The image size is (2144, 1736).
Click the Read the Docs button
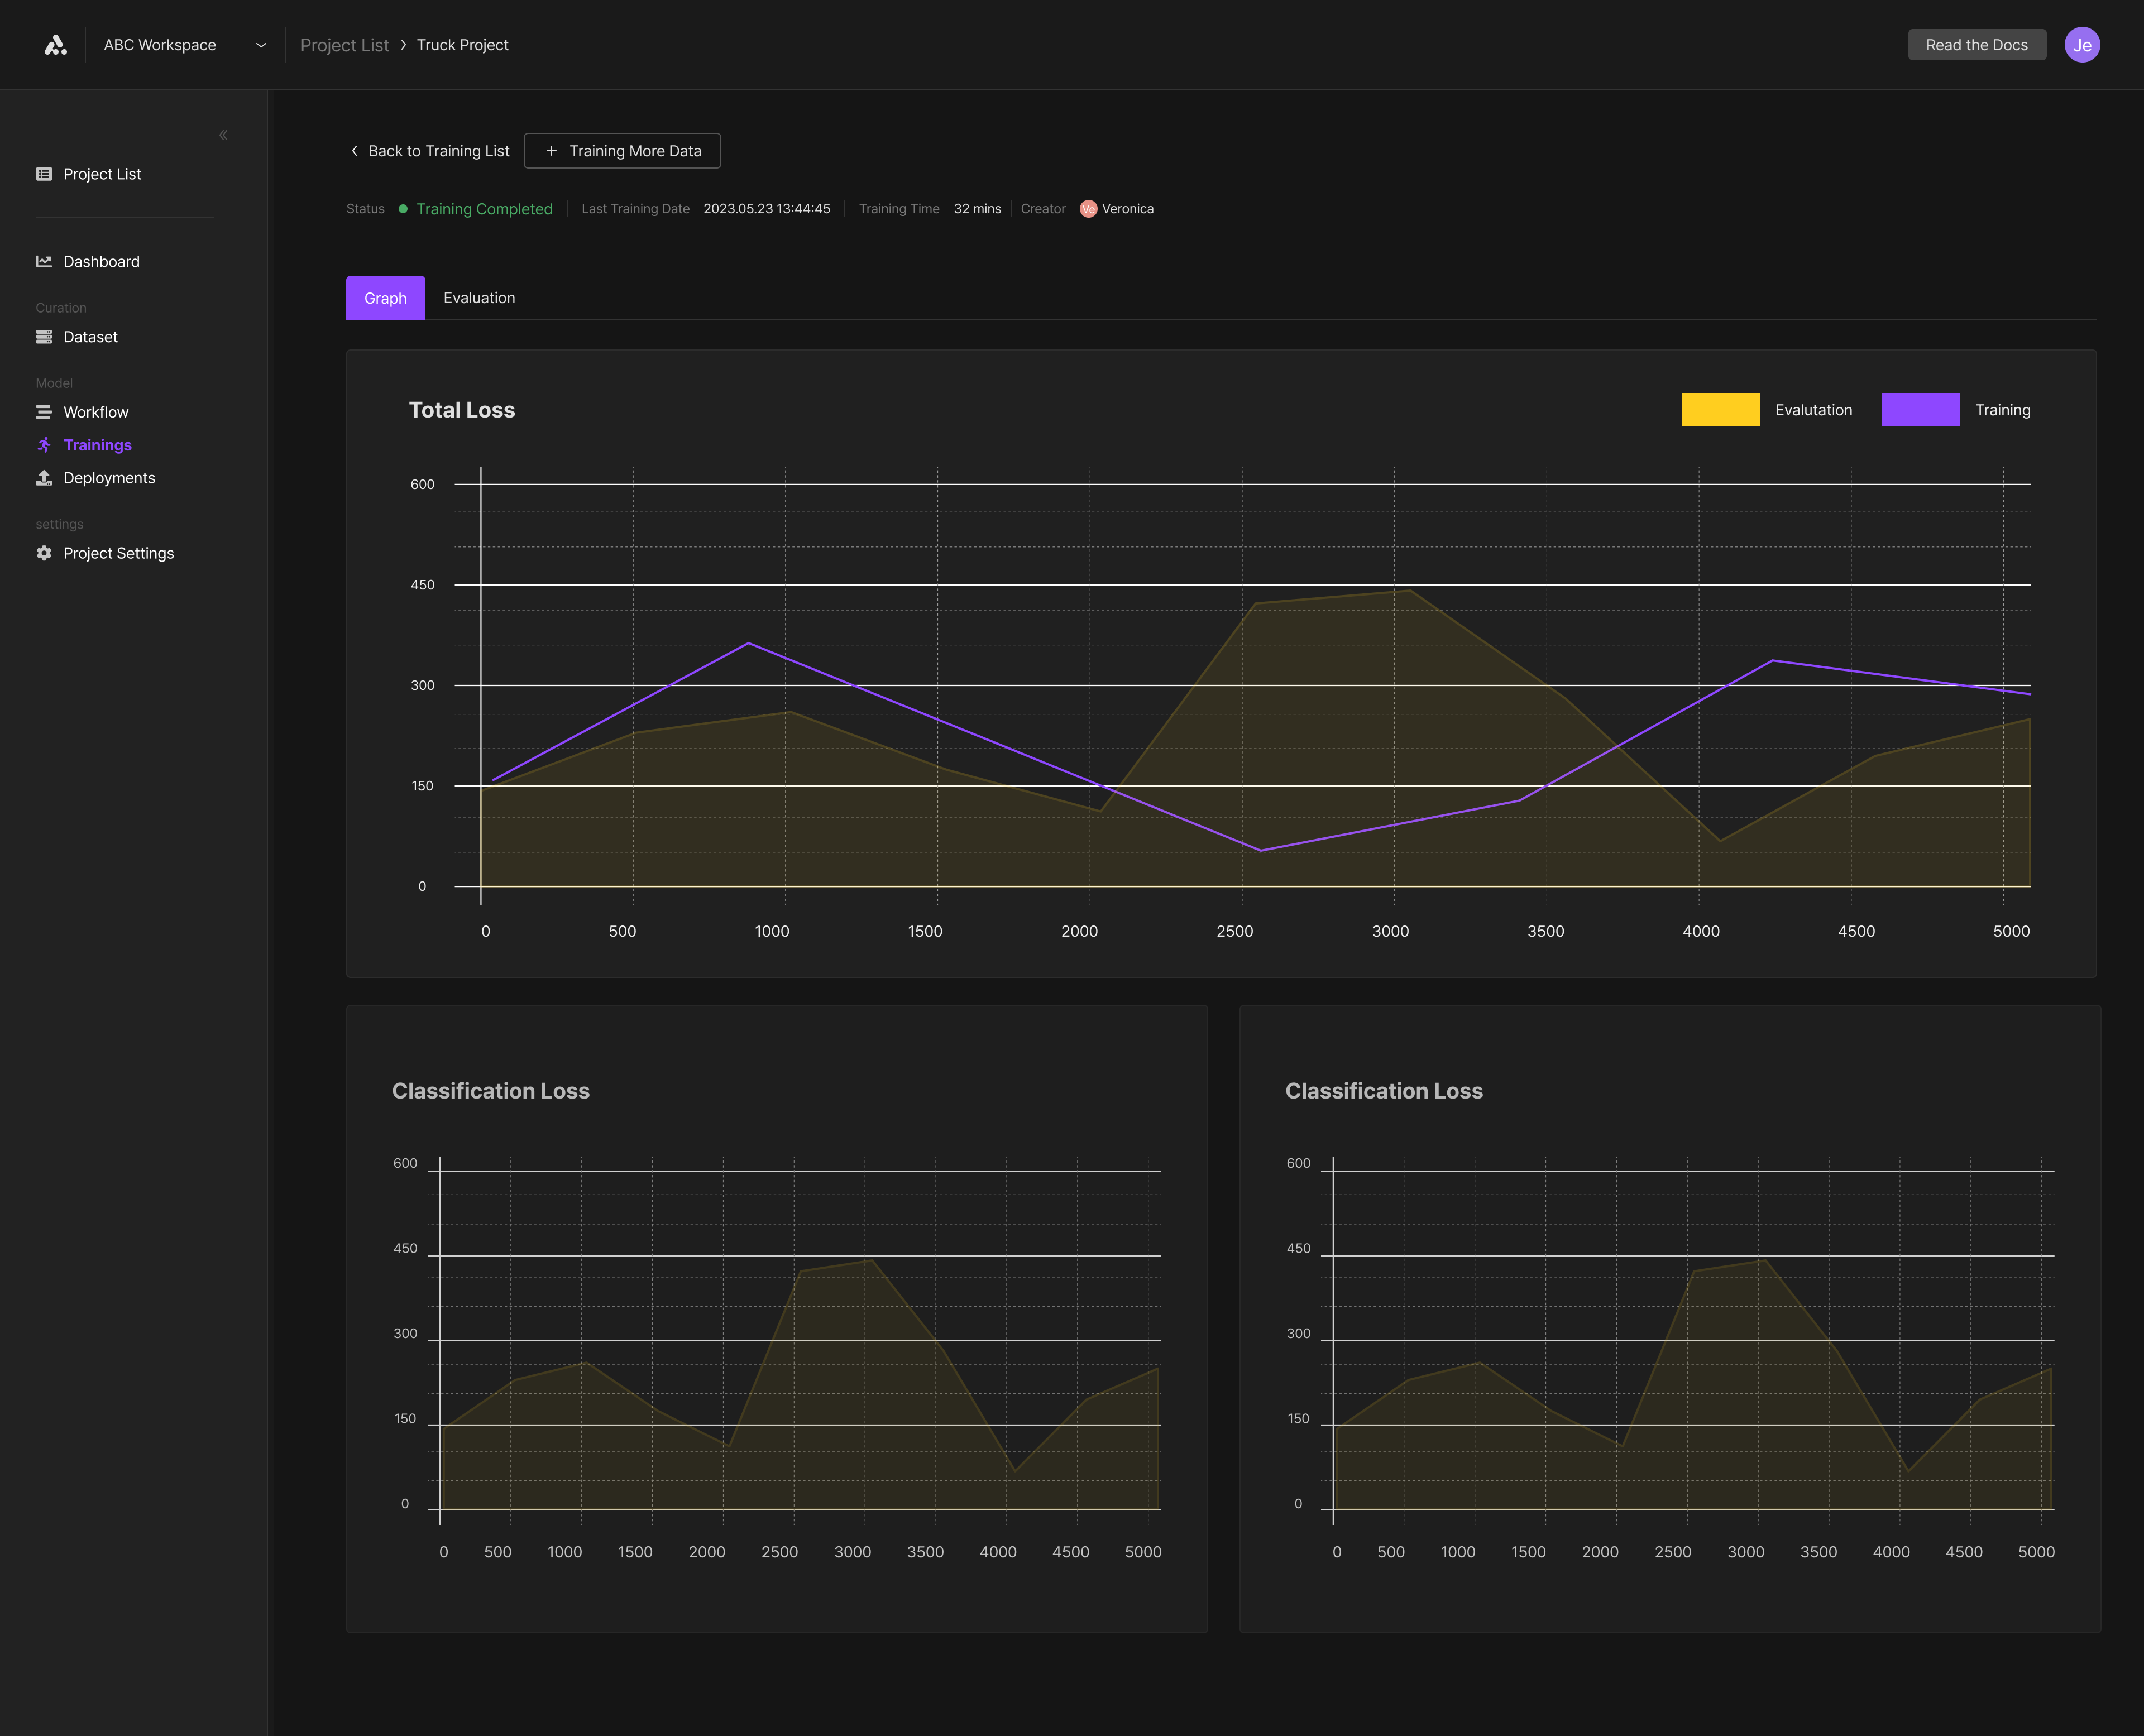coord(1976,45)
